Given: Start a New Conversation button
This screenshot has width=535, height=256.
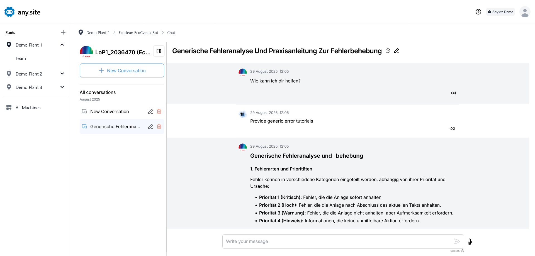Looking at the screenshot, I should pyautogui.click(x=122, y=70).
